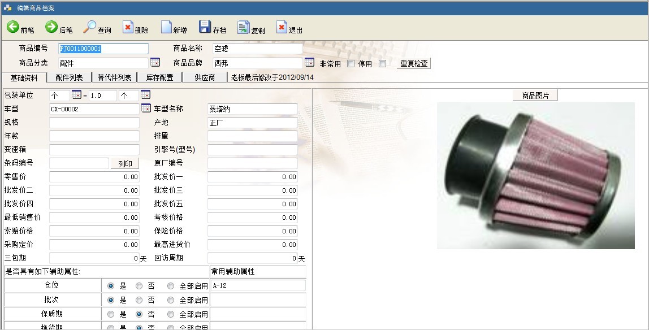The width and height of the screenshot is (649, 330).
Task: Save the record with 存档 icon
Action: 205,27
